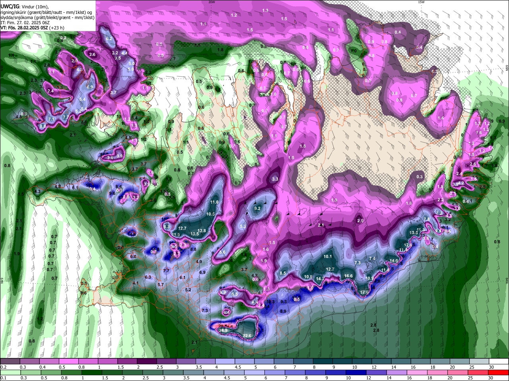Pick the pale gray 25 swatch in upper scale
This screenshot has height=381, width=509.
point(480,361)
